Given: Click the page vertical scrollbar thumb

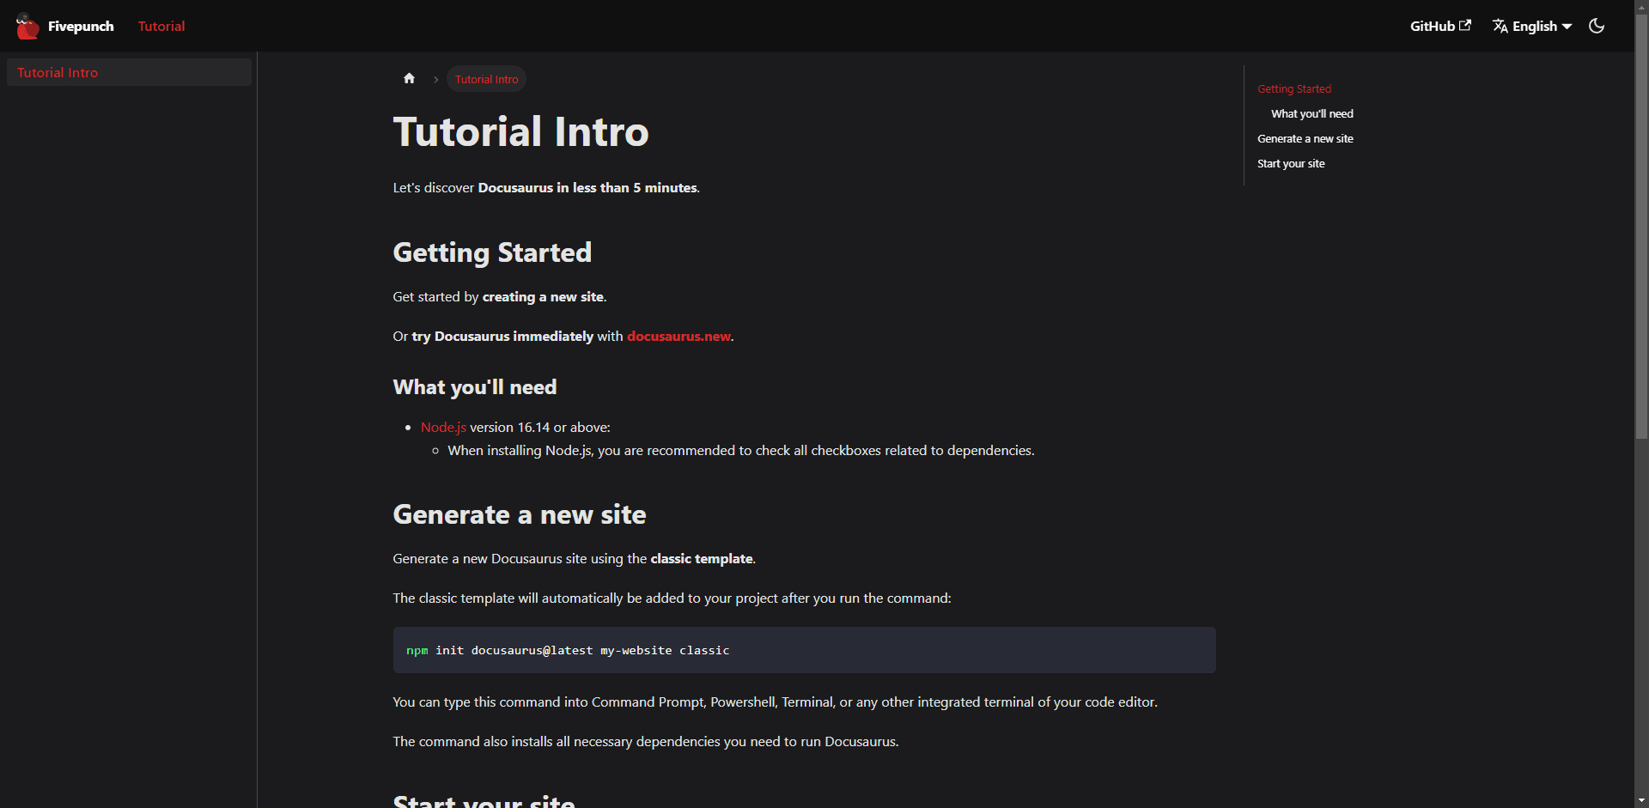Looking at the screenshot, I should [x=1641, y=228].
